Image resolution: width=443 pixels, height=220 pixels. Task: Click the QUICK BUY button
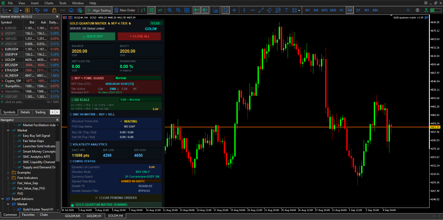click(x=92, y=36)
